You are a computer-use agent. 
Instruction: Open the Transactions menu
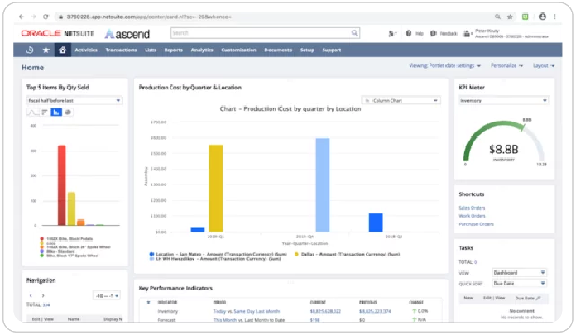click(121, 50)
